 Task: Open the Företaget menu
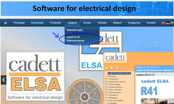(x=19, y=23)
